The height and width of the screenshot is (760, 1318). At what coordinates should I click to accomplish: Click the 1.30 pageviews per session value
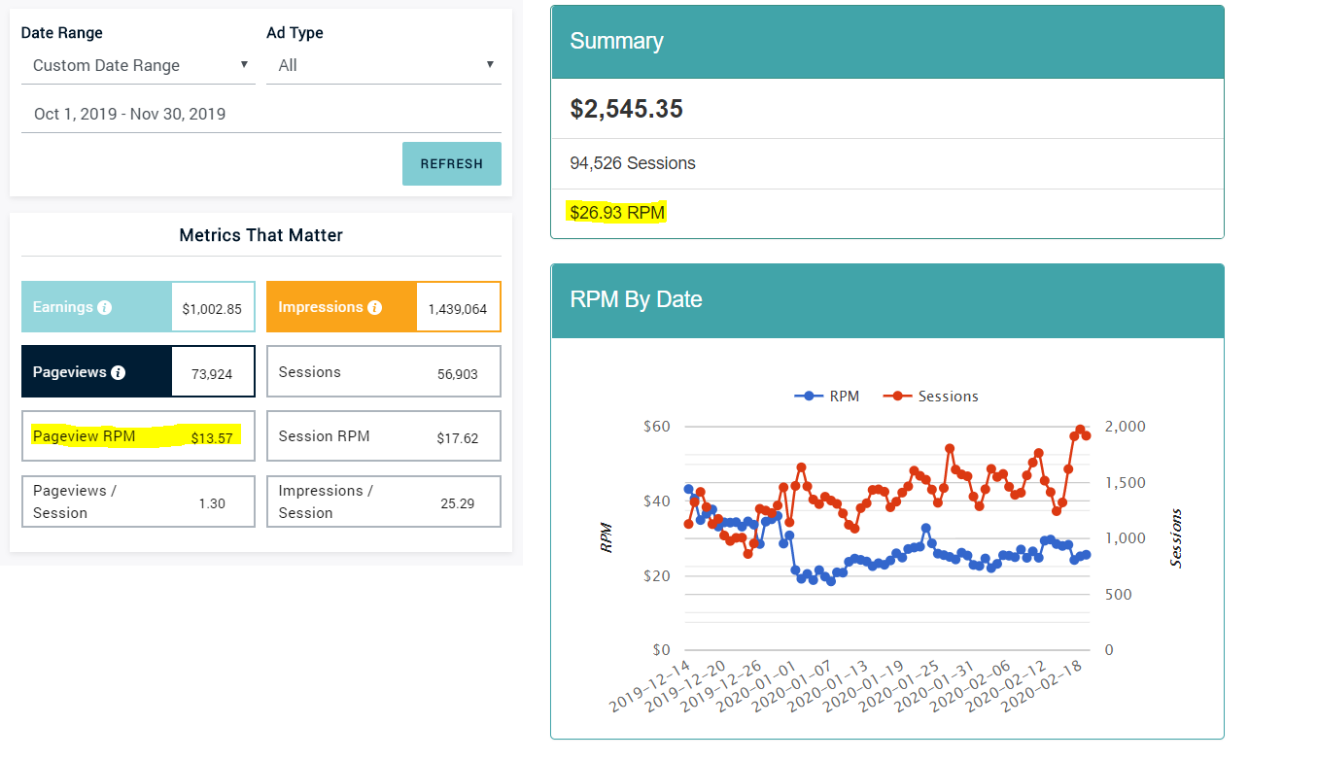point(212,503)
